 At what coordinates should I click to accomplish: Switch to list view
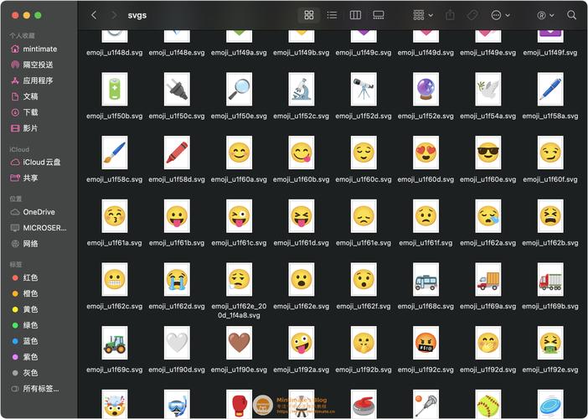point(332,15)
